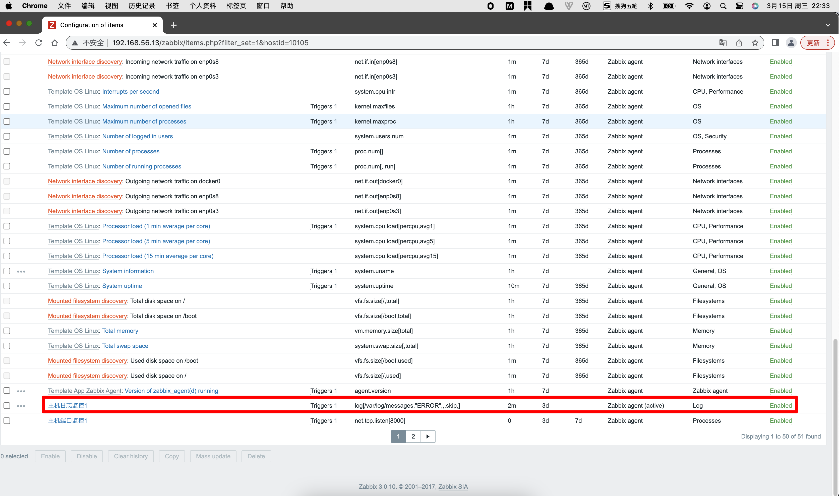839x496 pixels.
Task: Reload the page with the refresh icon
Action: click(39, 43)
